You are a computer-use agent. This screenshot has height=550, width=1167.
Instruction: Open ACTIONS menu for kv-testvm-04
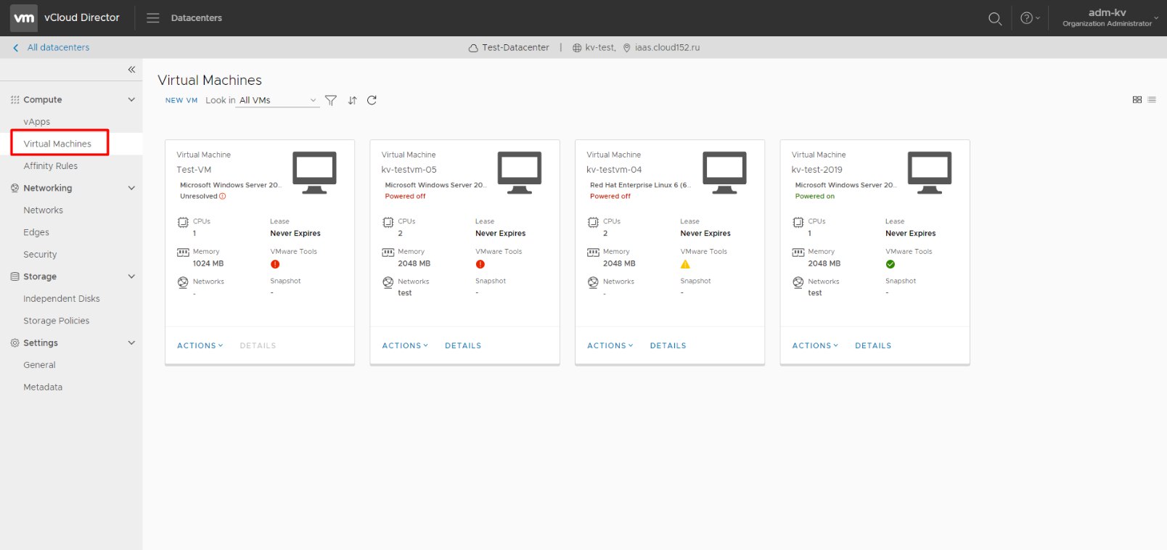coord(610,346)
